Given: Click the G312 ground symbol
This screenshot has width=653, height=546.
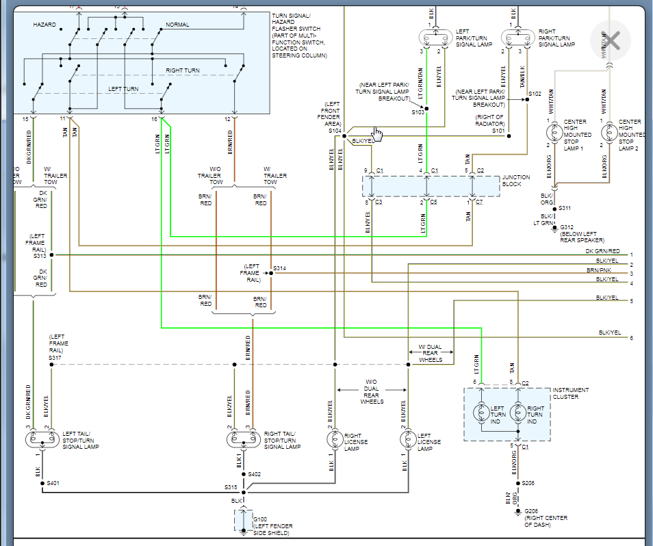Looking at the screenshot, I should pyautogui.click(x=554, y=229).
